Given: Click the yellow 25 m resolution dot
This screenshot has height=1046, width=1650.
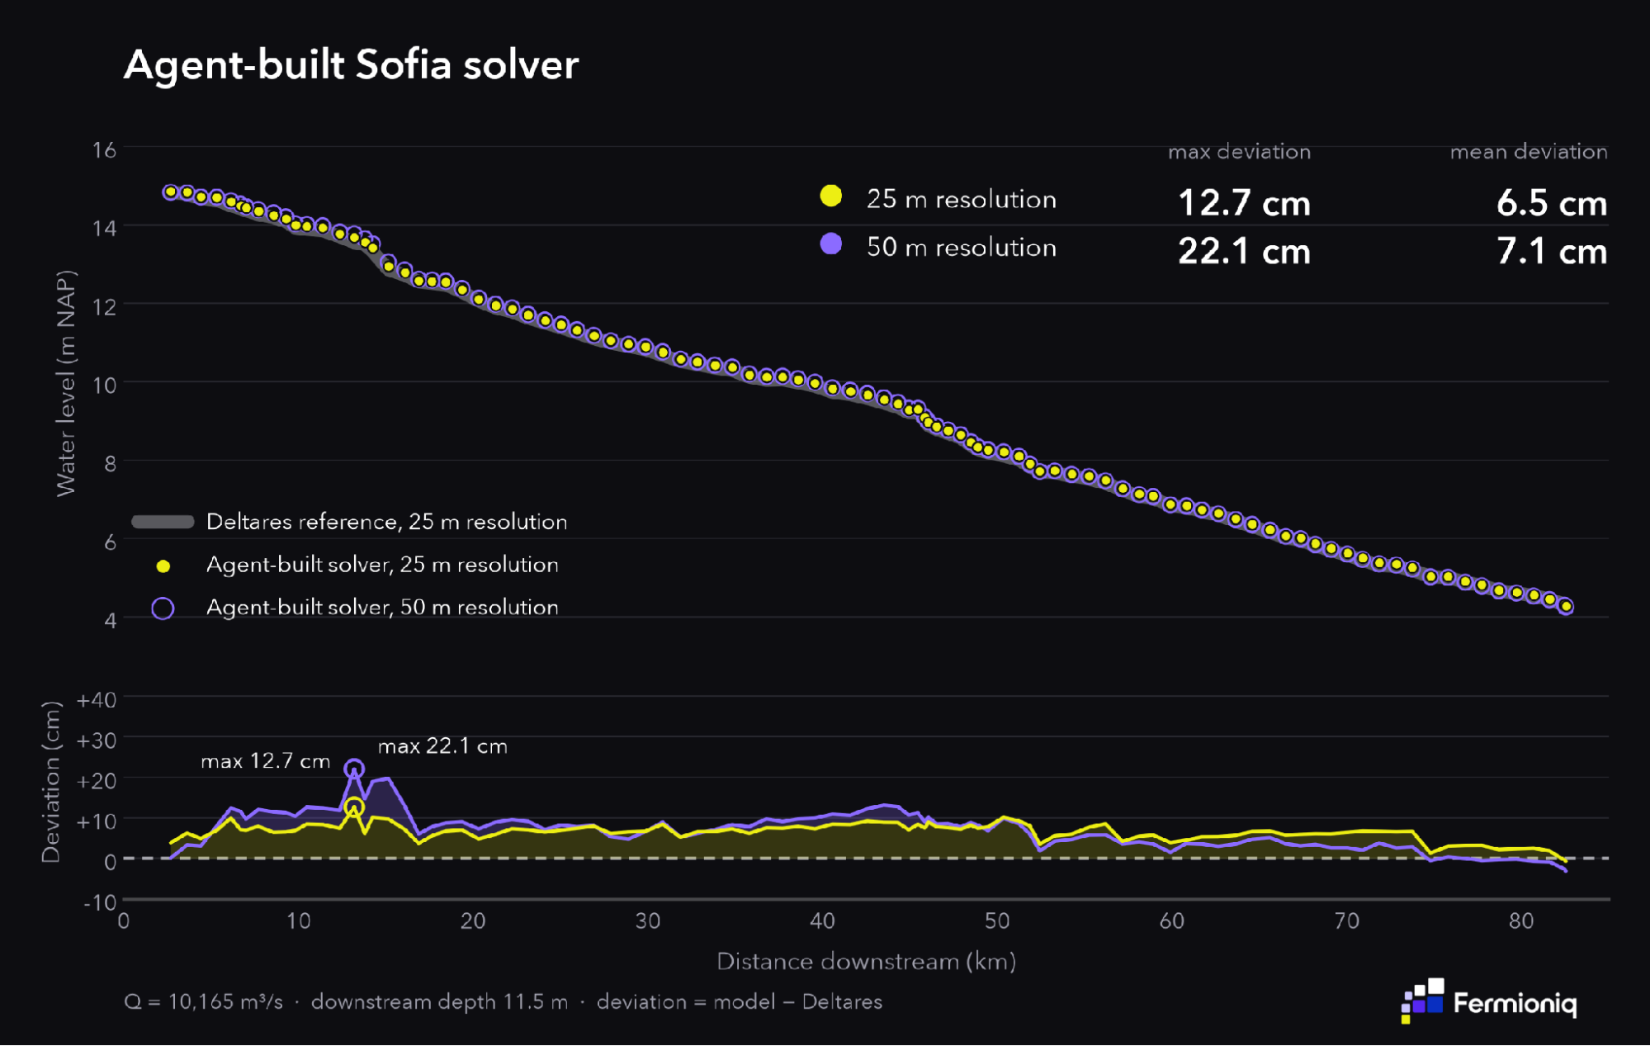Looking at the screenshot, I should coord(831,196).
